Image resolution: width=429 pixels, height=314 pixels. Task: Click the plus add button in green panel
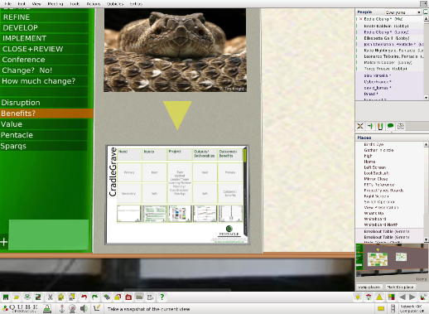4,242
